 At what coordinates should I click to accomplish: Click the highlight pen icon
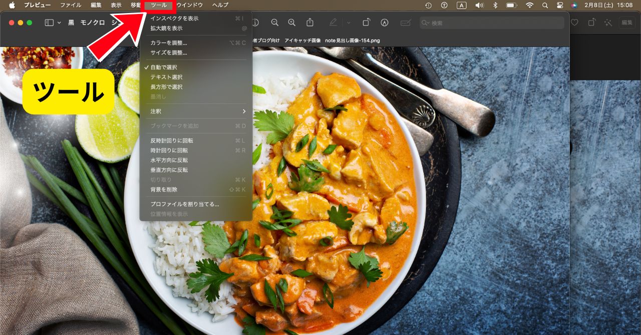[334, 22]
